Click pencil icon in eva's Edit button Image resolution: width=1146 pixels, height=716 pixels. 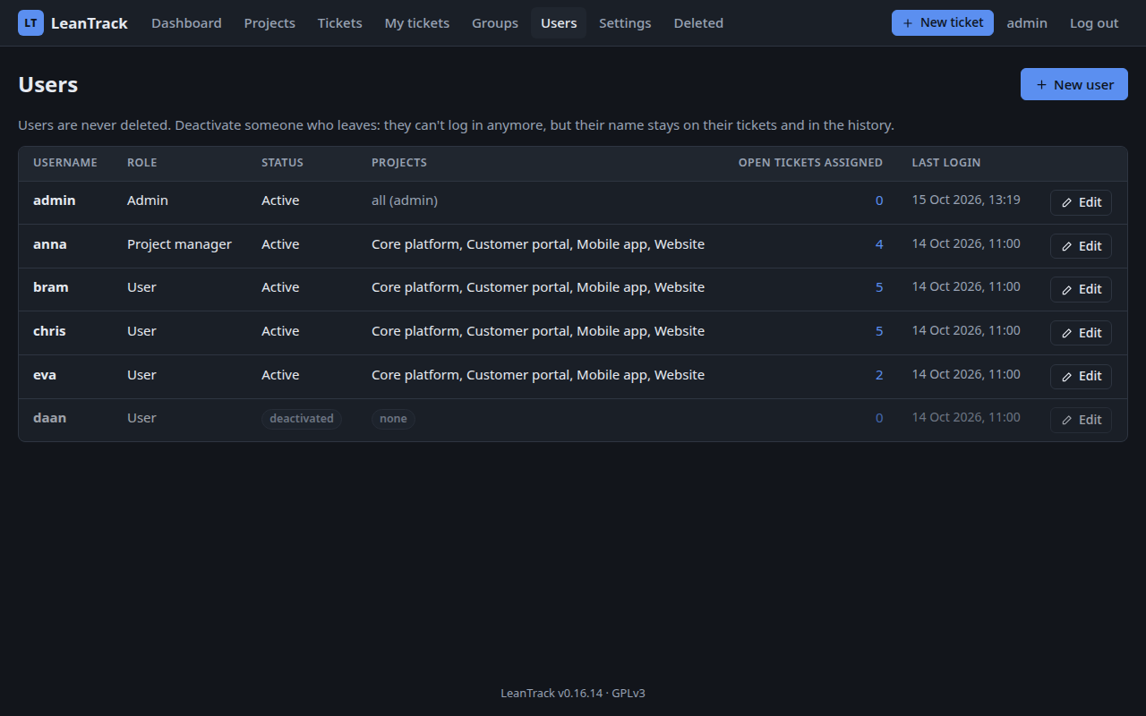pyautogui.click(x=1066, y=377)
